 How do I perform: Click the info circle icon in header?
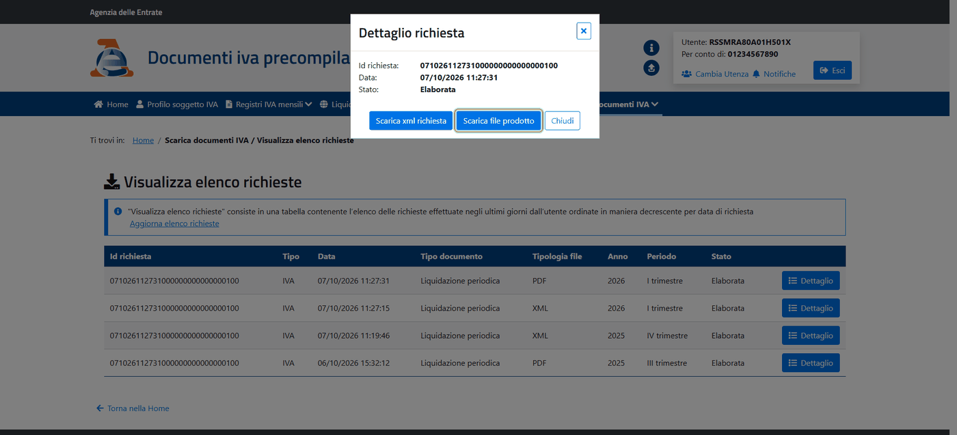coord(651,48)
